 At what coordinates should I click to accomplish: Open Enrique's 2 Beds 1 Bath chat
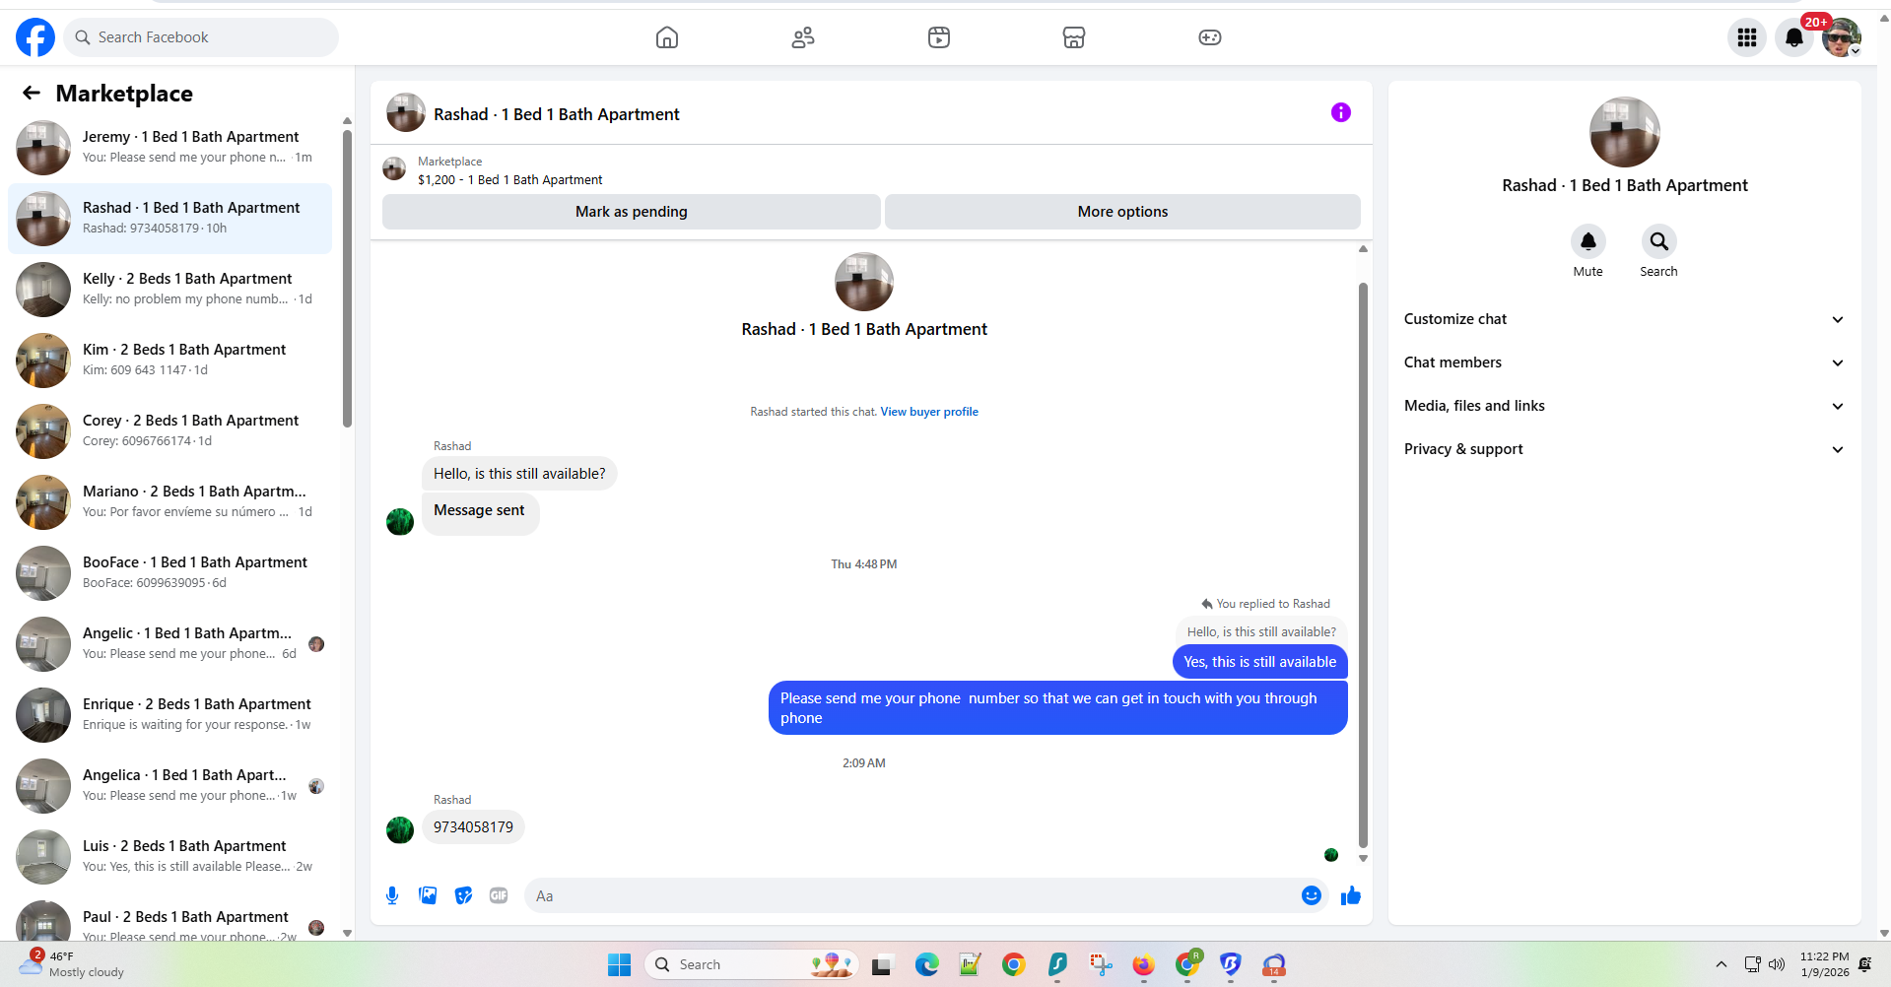[x=169, y=715]
